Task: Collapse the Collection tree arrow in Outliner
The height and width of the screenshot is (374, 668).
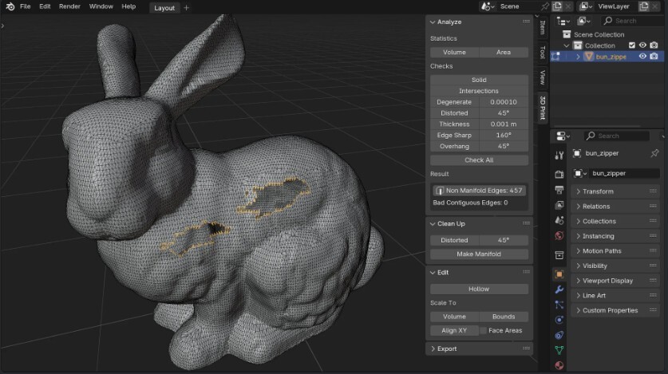Action: (566, 45)
